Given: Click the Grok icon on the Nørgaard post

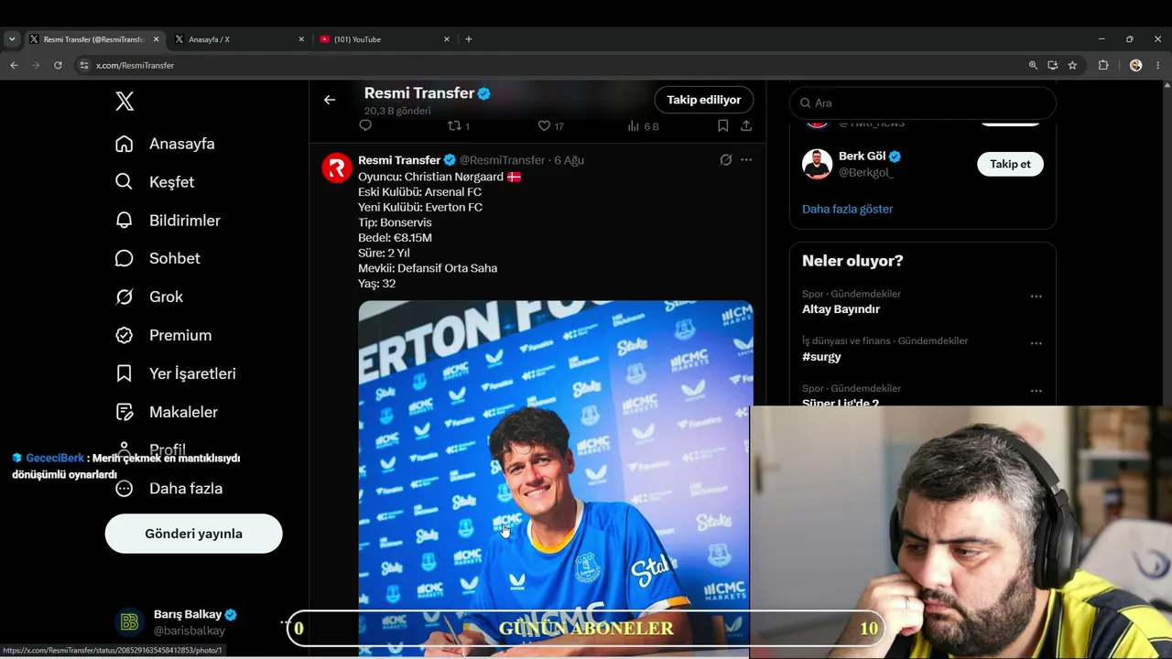Looking at the screenshot, I should pos(725,160).
